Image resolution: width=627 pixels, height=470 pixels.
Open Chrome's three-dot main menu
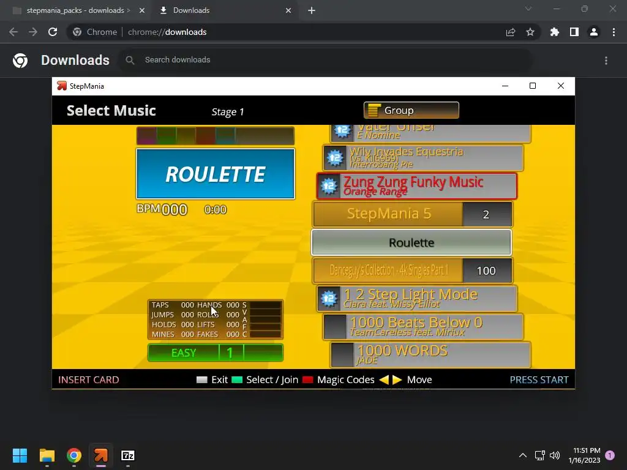click(614, 32)
